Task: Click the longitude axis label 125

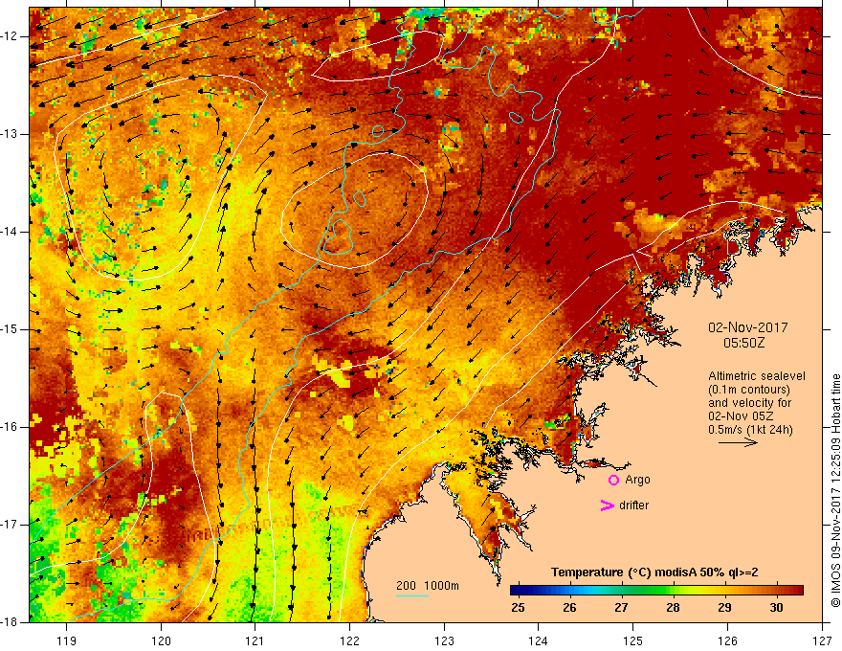Action: pos(632,640)
